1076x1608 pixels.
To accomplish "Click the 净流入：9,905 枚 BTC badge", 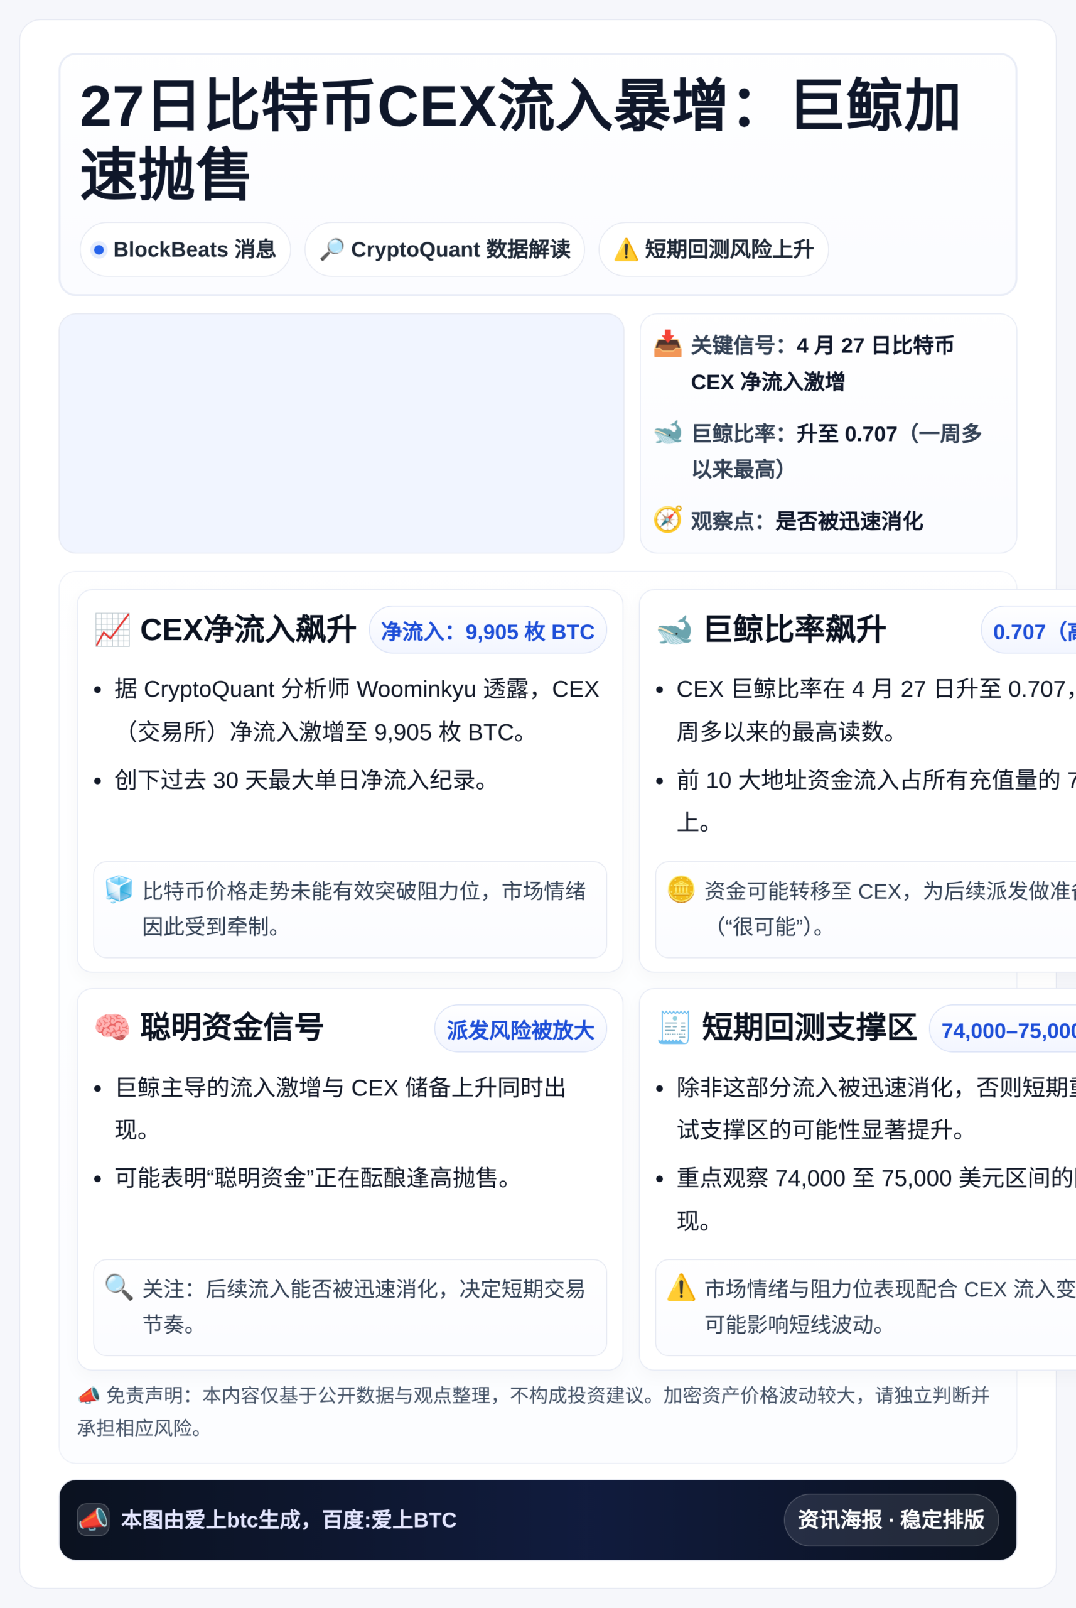I will point(488,630).
